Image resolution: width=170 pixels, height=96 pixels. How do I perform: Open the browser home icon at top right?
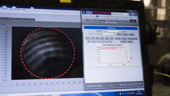pos(133,15)
